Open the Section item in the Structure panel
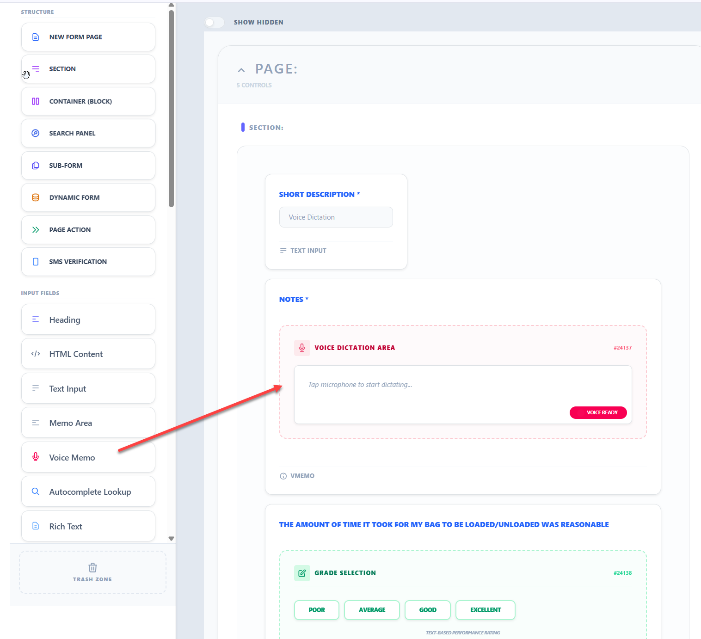 pyautogui.click(x=88, y=68)
